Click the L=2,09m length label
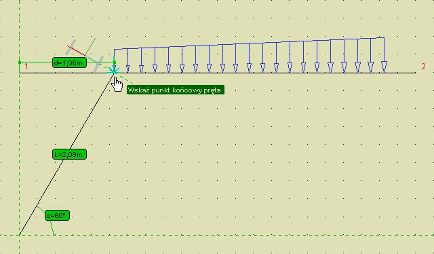This screenshot has height=254, width=434. tap(69, 154)
